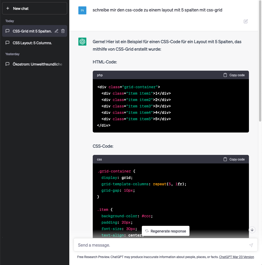
Task: Click the ChatGPT logo avatar
Action: (82, 42)
